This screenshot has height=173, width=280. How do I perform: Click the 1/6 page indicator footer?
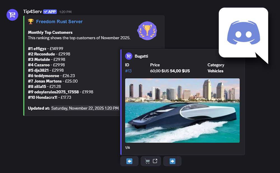click(127, 148)
